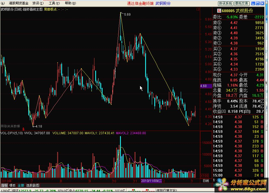
Task: Click the MAVOL1: 237430.41 value
Action: [x=100, y=133]
